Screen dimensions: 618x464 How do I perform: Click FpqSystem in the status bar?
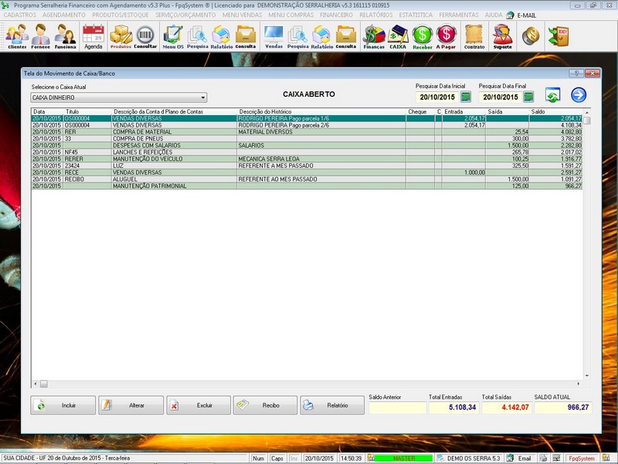tap(582, 458)
